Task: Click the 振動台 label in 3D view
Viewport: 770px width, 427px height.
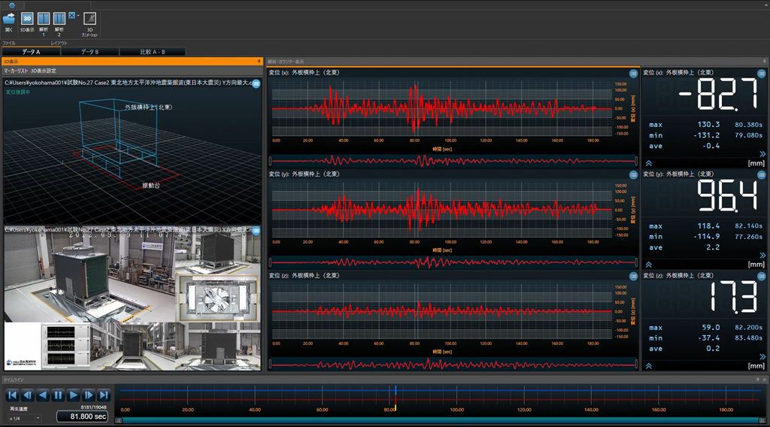Action: (150, 186)
